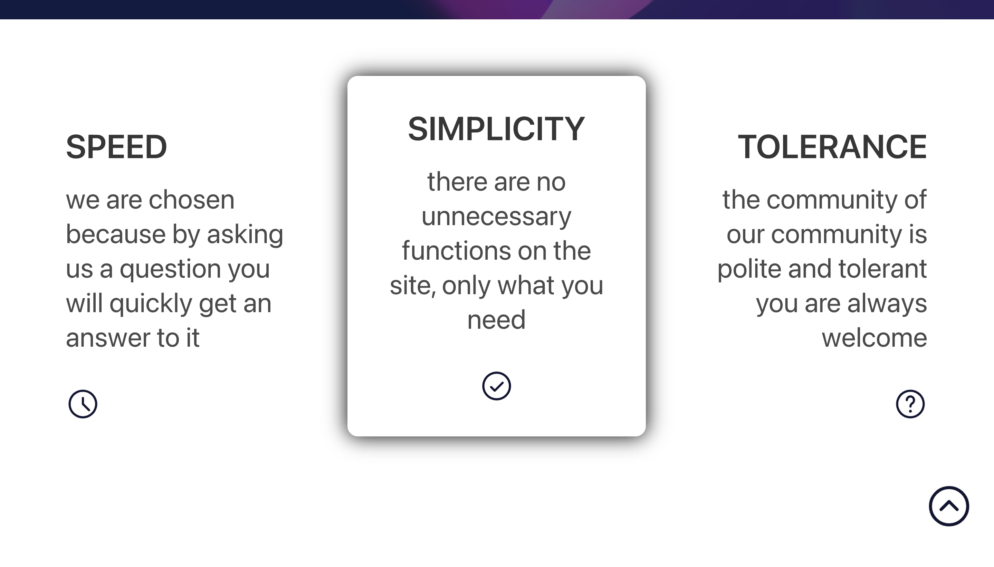The image size is (994, 567).
Task: Click the SIMPLICITY description text
Action: (496, 250)
